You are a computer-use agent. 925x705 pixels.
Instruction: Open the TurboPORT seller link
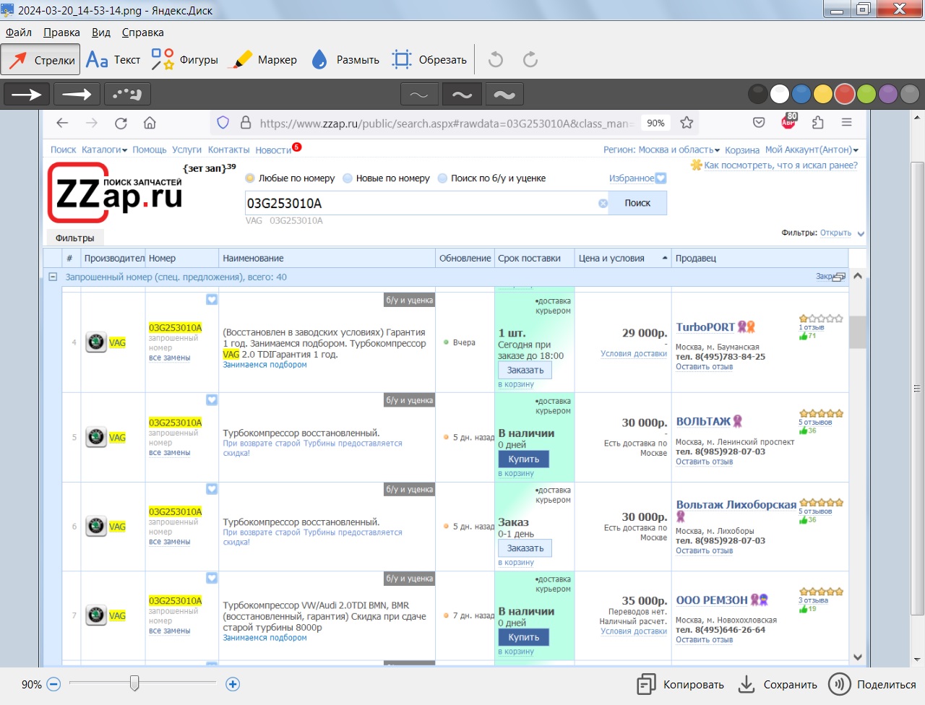click(705, 327)
